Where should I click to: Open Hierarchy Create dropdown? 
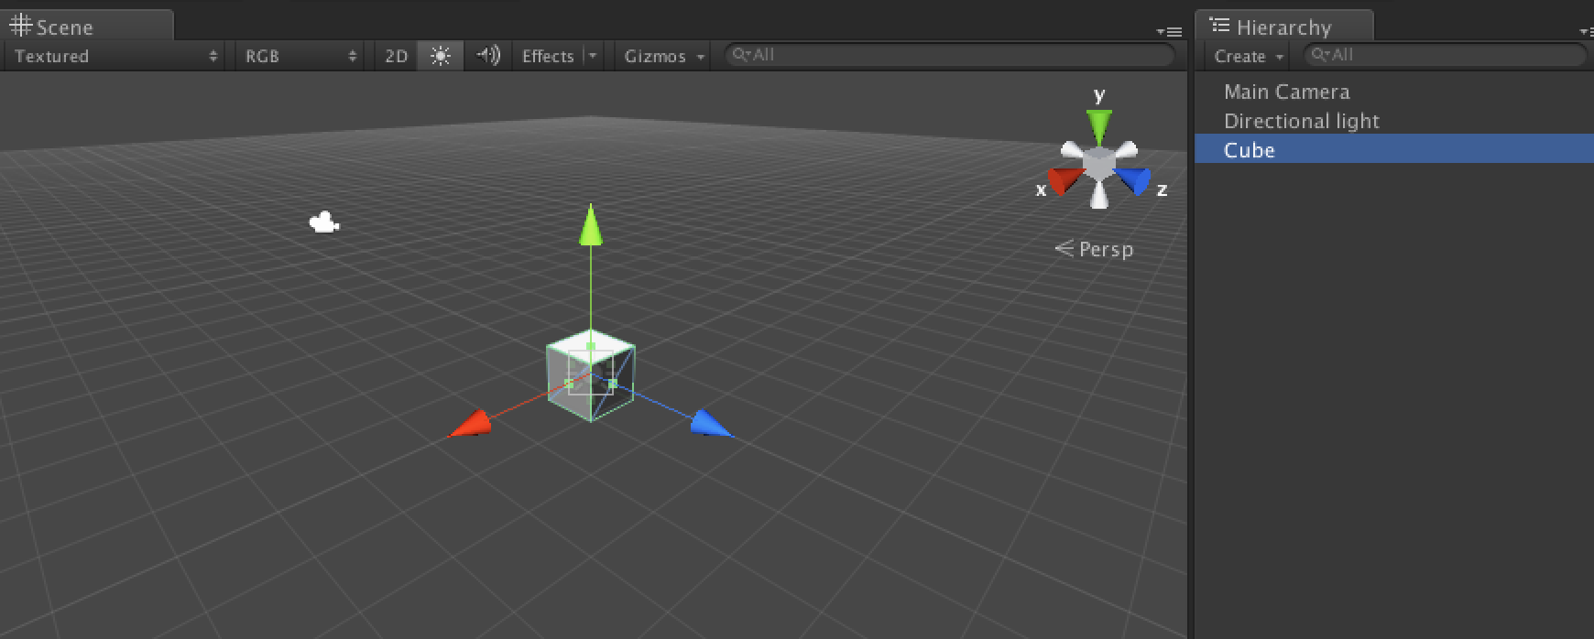coord(1248,56)
